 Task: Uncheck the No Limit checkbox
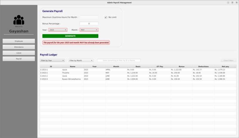coord(106,17)
